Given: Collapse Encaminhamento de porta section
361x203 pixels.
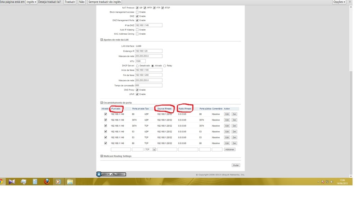Looking at the screenshot, I should (102, 103).
